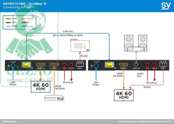Open the WWW.SY.UK link in footer
This screenshot has height=124, width=174.
point(9,121)
